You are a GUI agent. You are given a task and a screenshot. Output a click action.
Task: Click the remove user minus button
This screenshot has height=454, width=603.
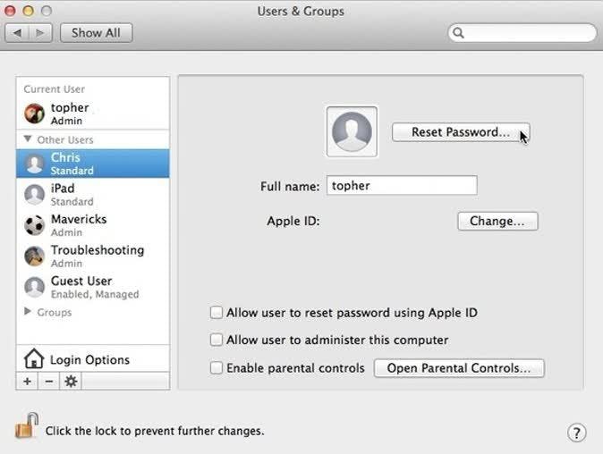pyautogui.click(x=48, y=381)
